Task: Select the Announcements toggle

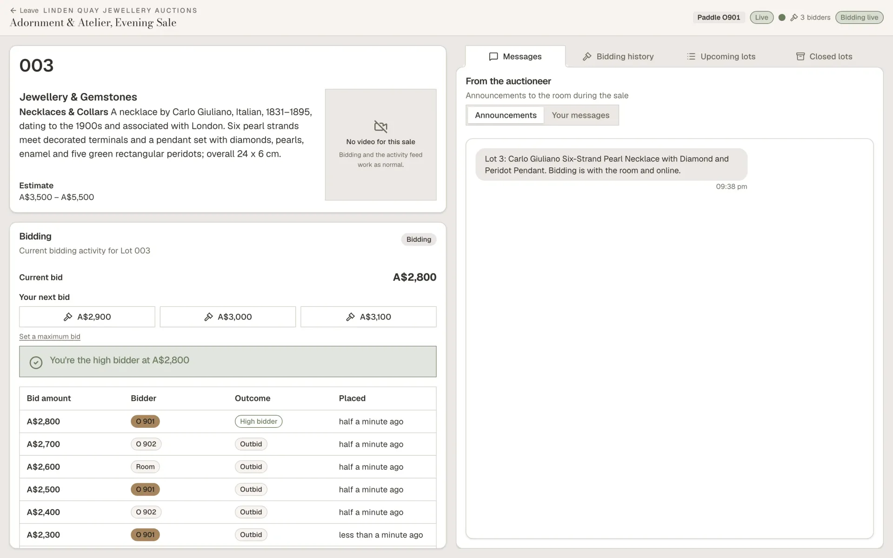Action: tap(506, 115)
